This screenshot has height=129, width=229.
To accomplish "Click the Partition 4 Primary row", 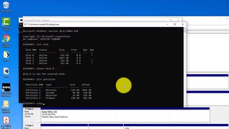I will [x=58, y=98].
